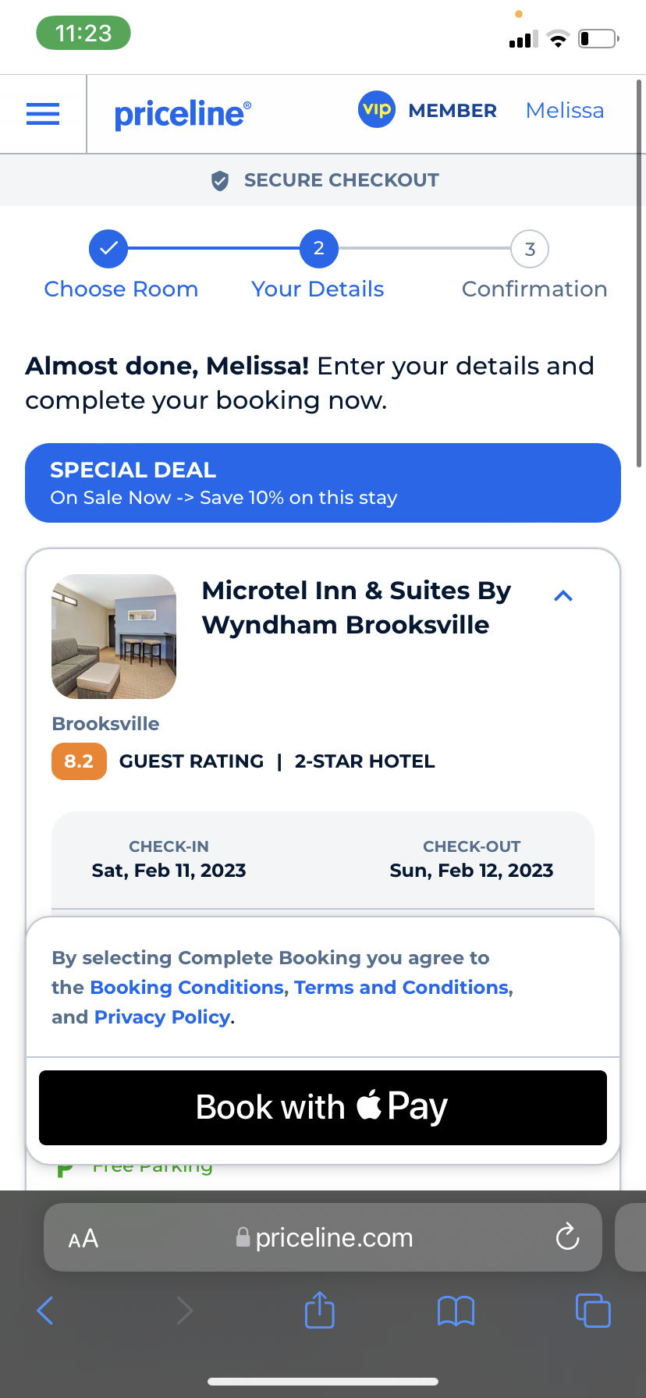Go back to Choose Room step
This screenshot has width=646, height=1398.
point(108,249)
